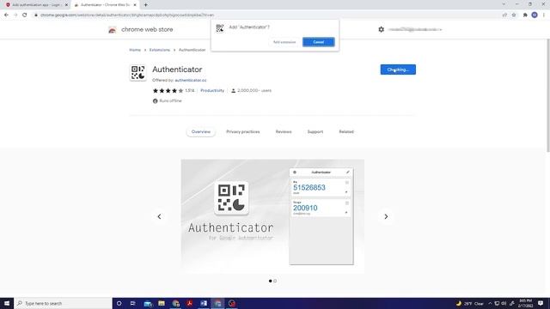The image size is (550, 309).
Task: Click the Authenticator promo screenshot image
Action: tap(272, 216)
